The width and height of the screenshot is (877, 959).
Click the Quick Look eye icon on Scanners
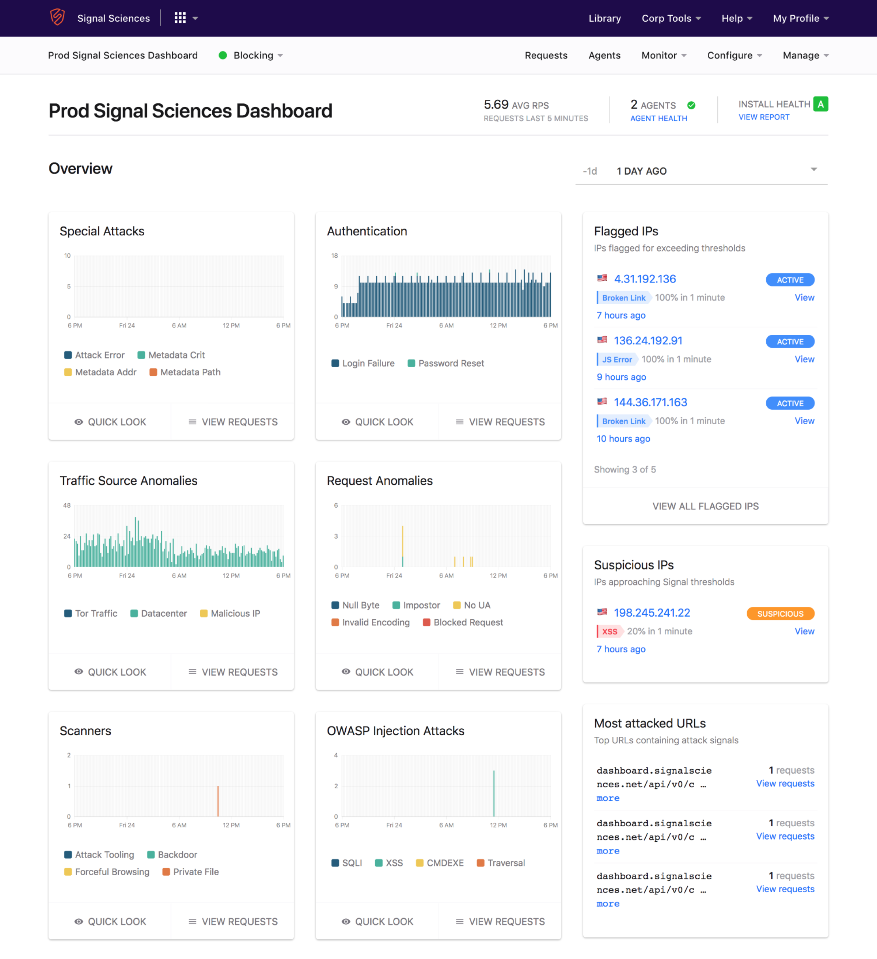coord(79,921)
